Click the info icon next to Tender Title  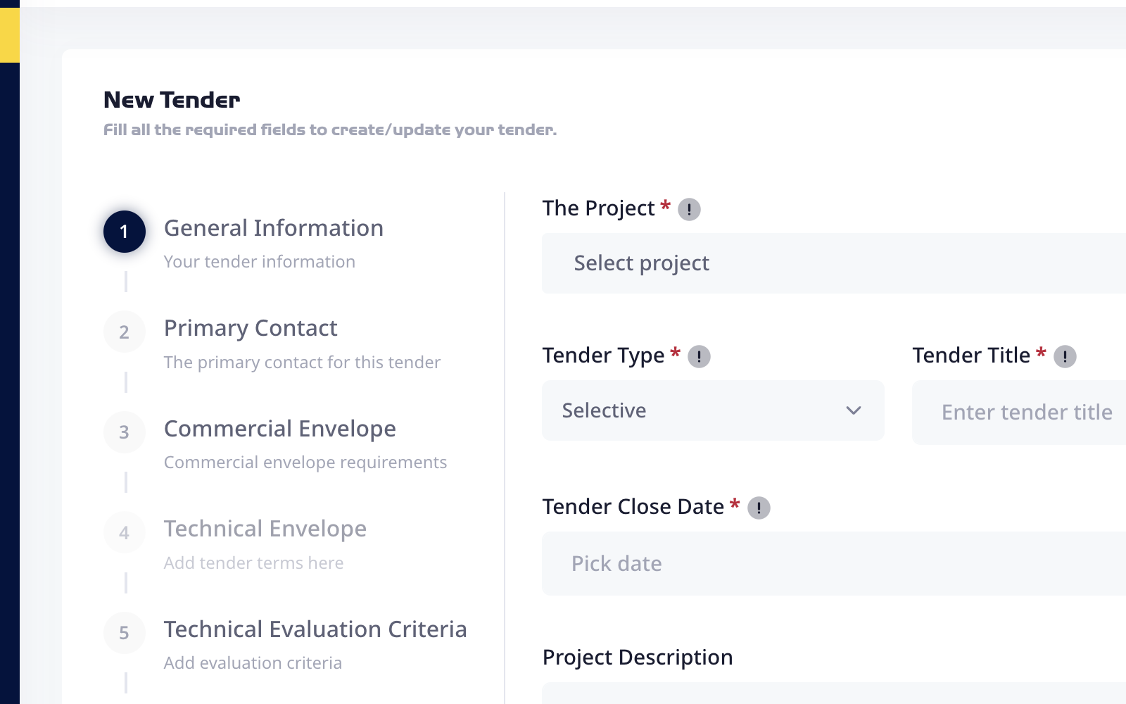(x=1065, y=357)
